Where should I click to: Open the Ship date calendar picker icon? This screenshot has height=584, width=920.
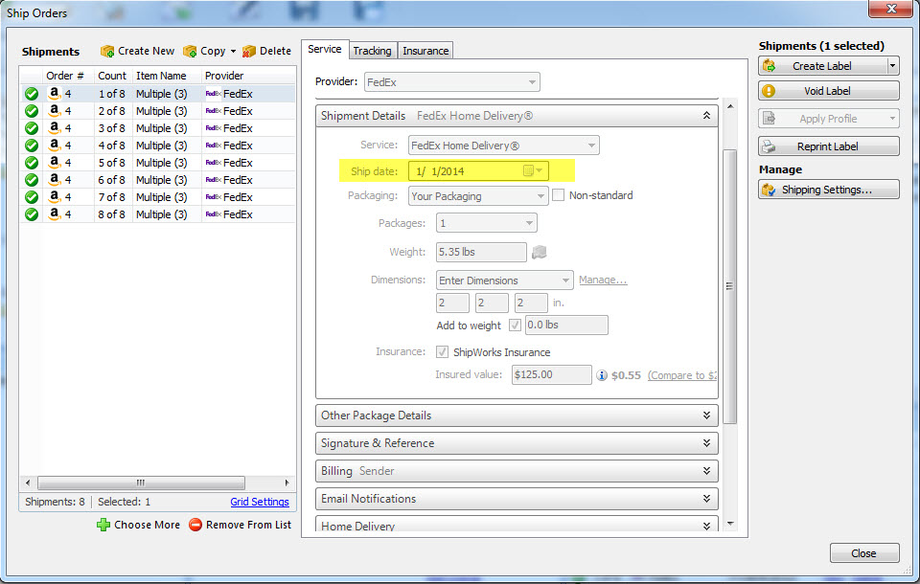click(x=533, y=170)
